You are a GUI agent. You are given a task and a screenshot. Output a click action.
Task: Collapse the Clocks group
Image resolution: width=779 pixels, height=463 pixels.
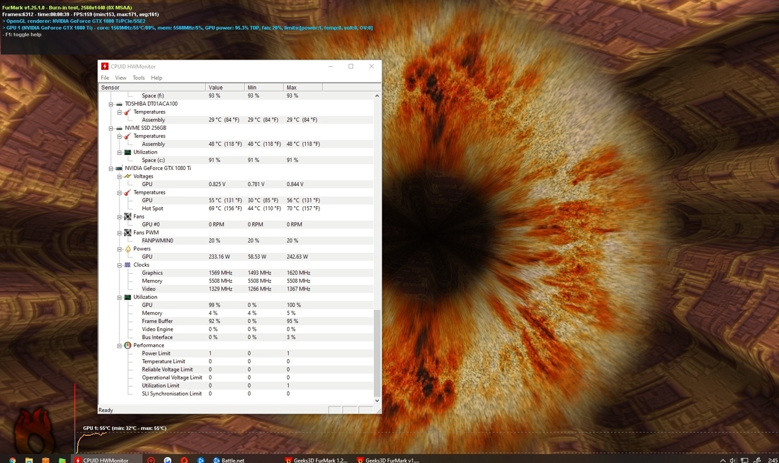point(119,265)
